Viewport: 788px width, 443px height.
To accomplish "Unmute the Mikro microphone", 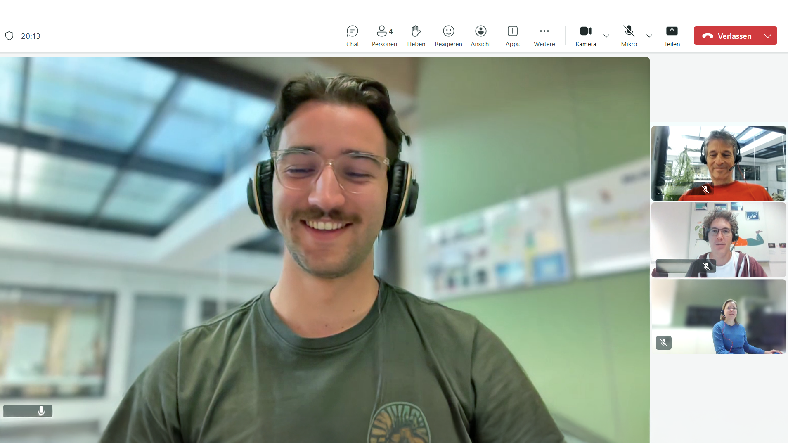I will [x=629, y=36].
